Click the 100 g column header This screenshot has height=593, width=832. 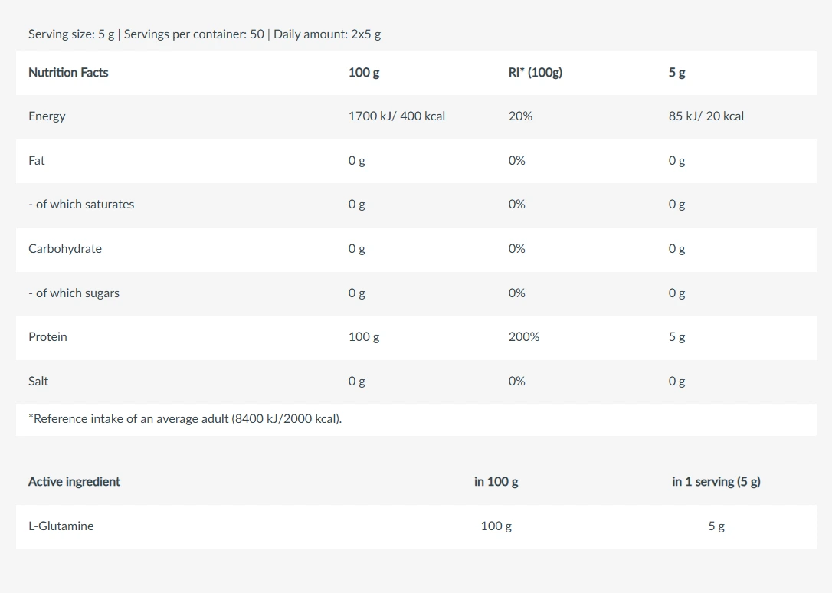364,73
